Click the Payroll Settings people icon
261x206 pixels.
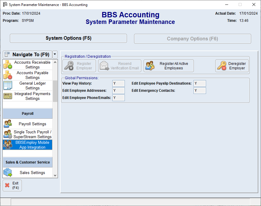pos(7,124)
